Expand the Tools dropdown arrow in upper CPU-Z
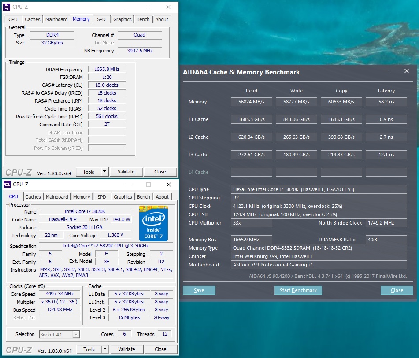This screenshot has height=358, width=419. click(104, 172)
